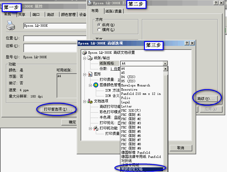Click the 份数 copies tree item
This screenshot has height=172, width=227.
pyautogui.click(x=110, y=69)
